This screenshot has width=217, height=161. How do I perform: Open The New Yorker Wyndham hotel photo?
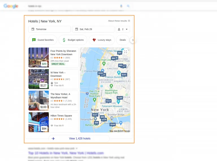coord(39,101)
